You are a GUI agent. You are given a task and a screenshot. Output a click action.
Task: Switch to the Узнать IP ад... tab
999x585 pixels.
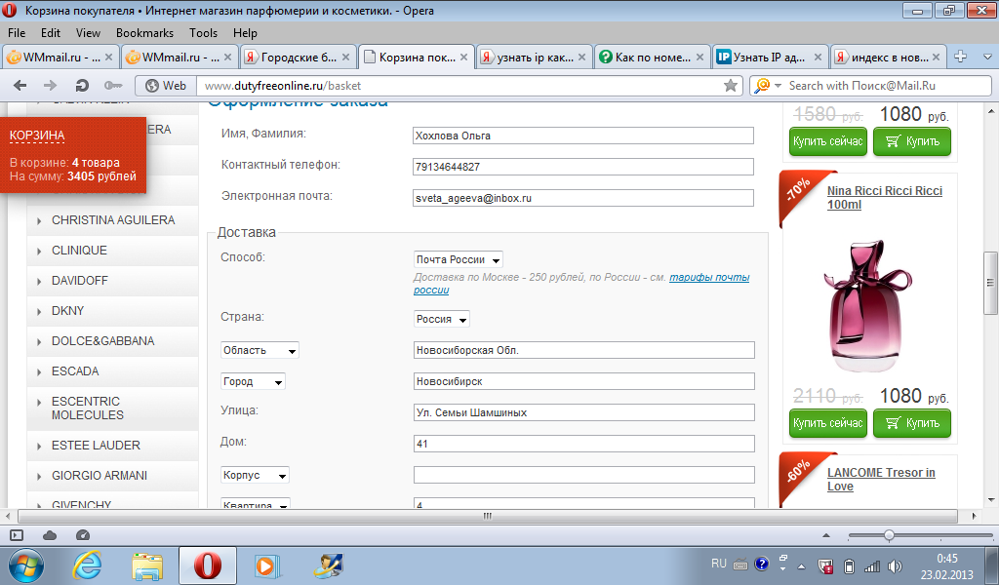[x=771, y=58]
